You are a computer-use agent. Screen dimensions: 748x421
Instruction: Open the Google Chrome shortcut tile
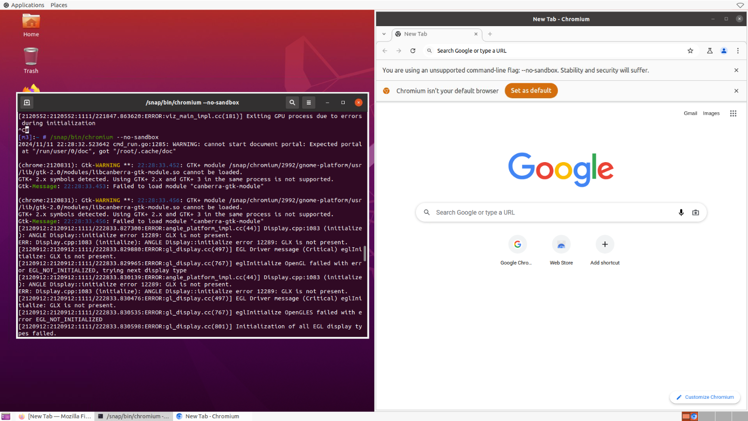[517, 250]
